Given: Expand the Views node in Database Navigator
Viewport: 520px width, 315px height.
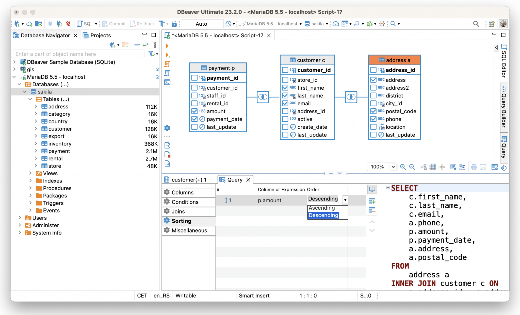Looking at the screenshot, I should click(30, 173).
